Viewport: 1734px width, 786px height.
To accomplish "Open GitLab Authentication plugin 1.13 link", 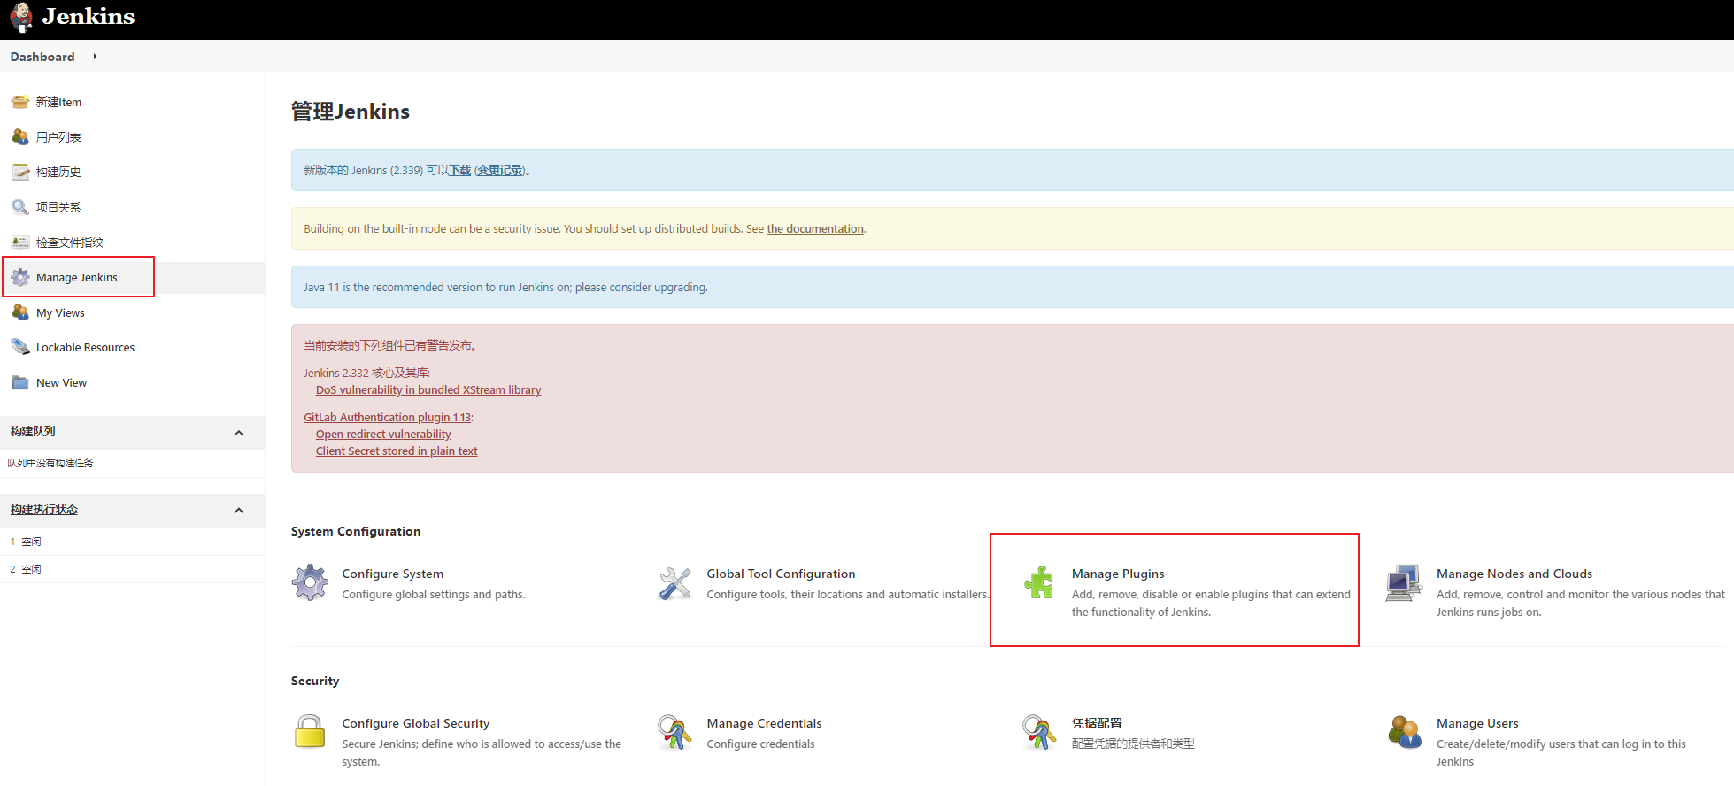I will pyautogui.click(x=388, y=417).
